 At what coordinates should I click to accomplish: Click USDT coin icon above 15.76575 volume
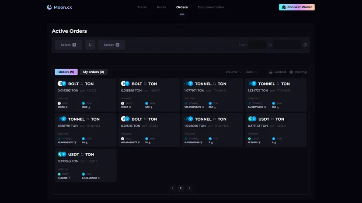249,139
